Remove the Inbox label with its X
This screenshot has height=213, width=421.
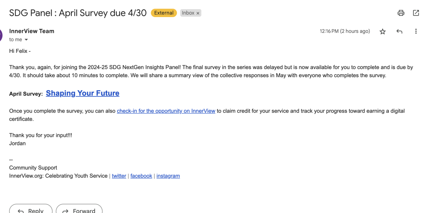click(198, 13)
